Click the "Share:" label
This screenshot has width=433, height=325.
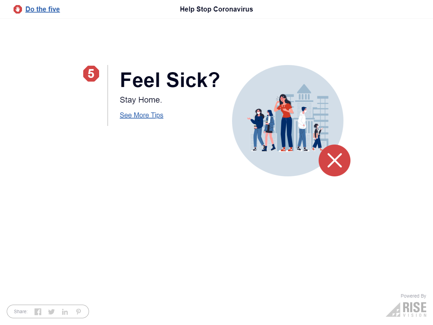[21, 311]
